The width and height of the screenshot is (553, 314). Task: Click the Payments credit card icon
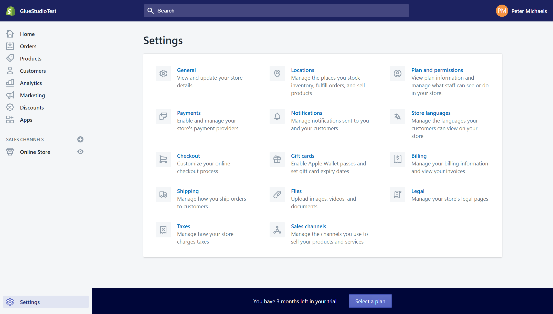(163, 116)
